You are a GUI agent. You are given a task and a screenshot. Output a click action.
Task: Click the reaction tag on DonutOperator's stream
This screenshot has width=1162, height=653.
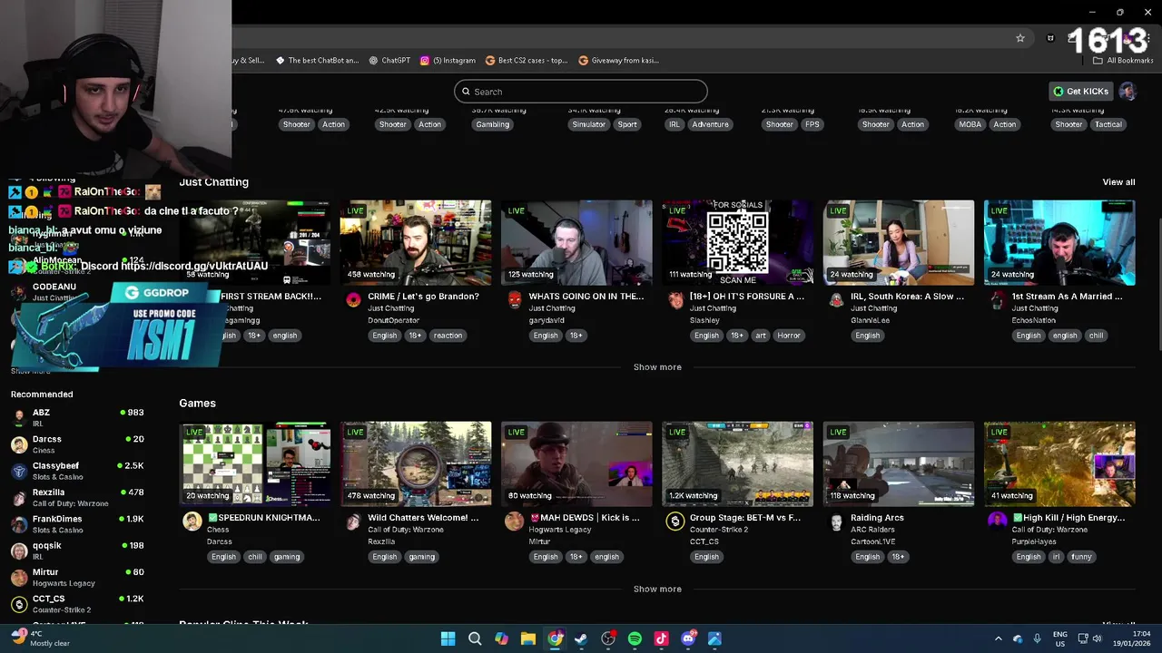coord(448,336)
